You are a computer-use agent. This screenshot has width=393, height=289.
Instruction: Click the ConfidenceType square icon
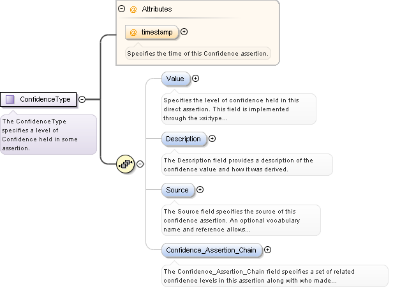pyautogui.click(x=10, y=99)
